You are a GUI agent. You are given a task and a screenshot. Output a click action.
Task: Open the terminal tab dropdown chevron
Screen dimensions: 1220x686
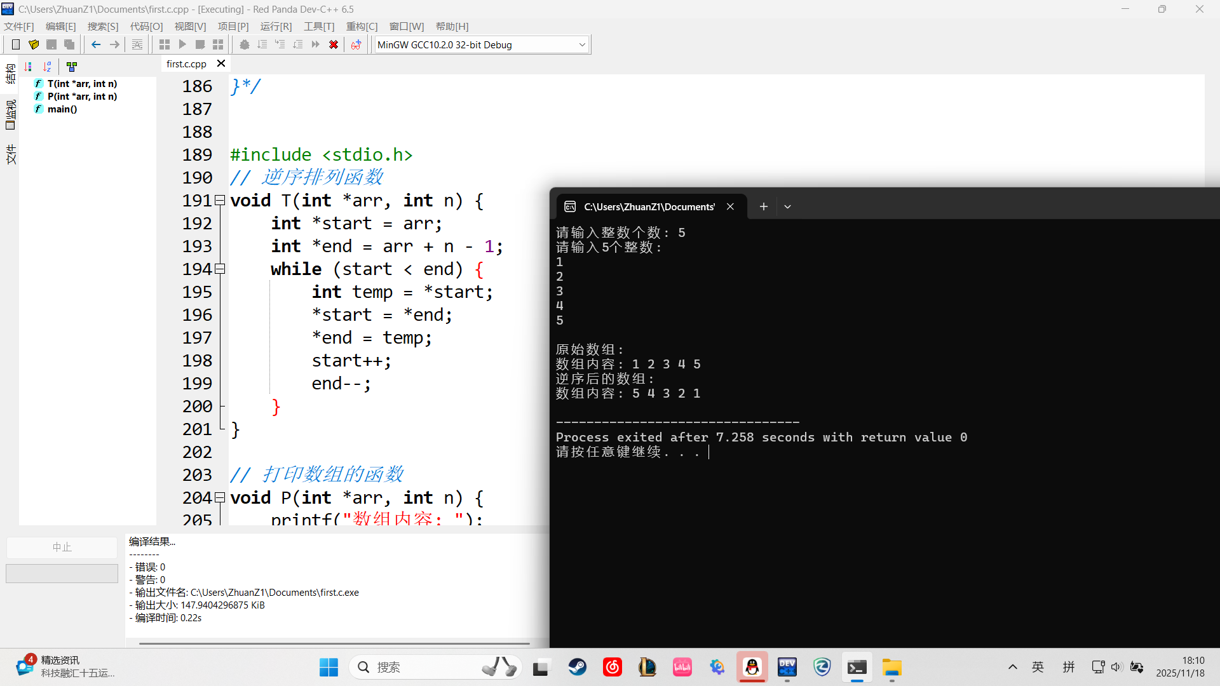point(787,206)
